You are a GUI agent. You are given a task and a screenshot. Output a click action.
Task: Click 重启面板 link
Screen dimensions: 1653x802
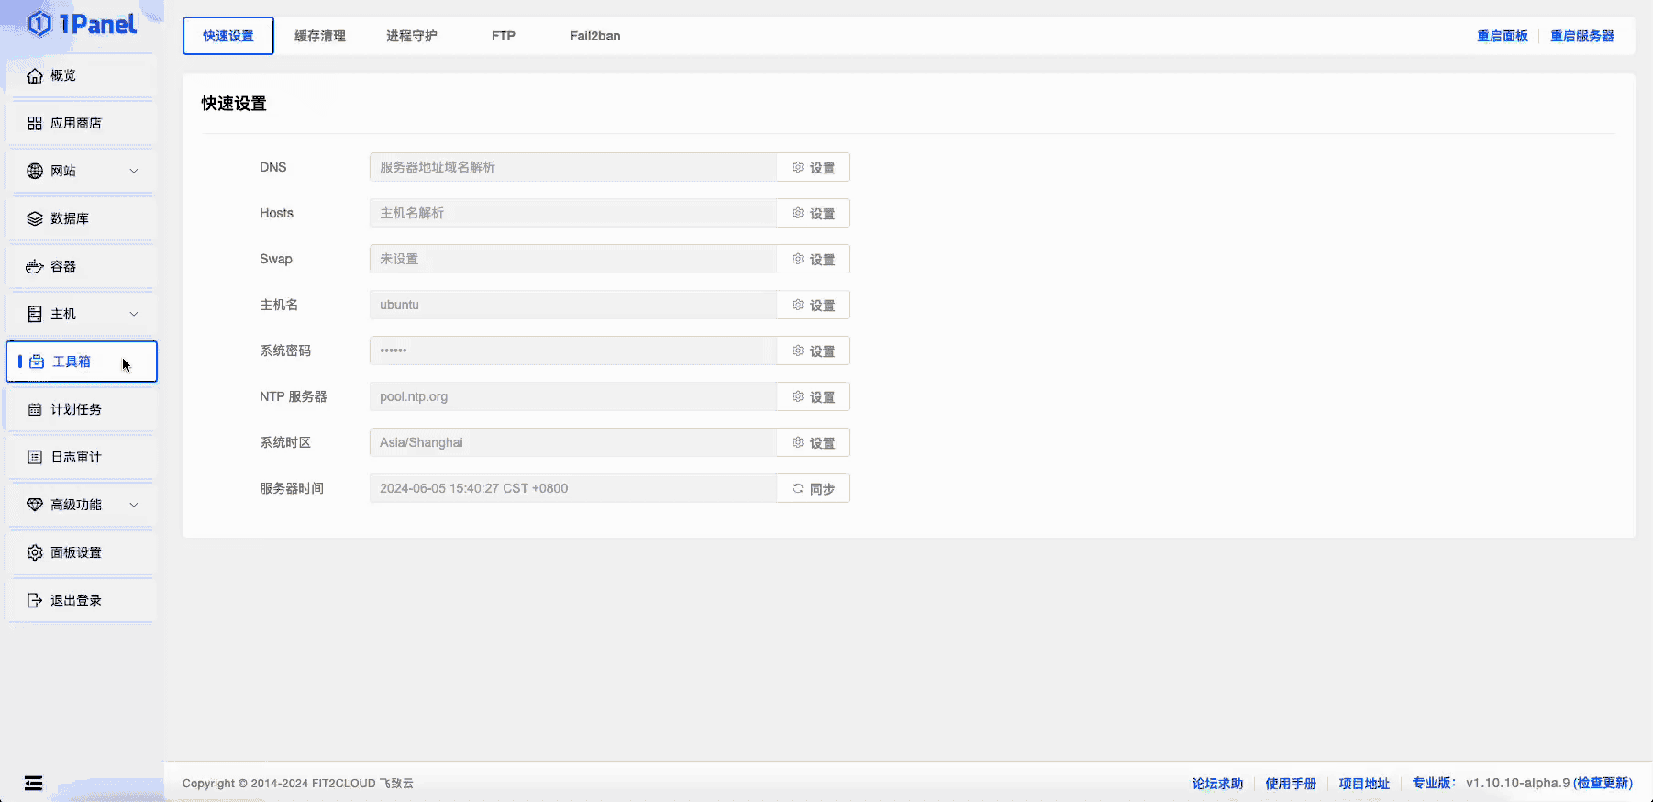[x=1503, y=36]
